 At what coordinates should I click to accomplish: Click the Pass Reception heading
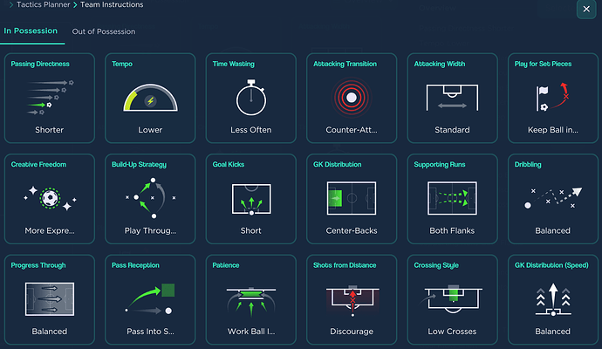click(135, 265)
